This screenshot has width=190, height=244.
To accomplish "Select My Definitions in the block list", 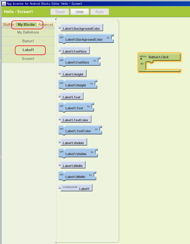I will coord(28,32).
